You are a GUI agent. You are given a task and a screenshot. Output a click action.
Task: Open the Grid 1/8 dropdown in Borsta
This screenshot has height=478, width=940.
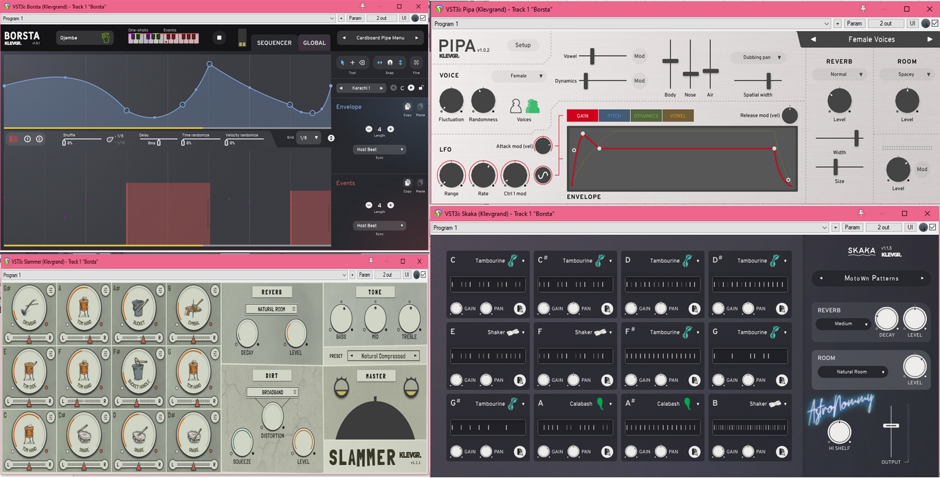pos(308,138)
